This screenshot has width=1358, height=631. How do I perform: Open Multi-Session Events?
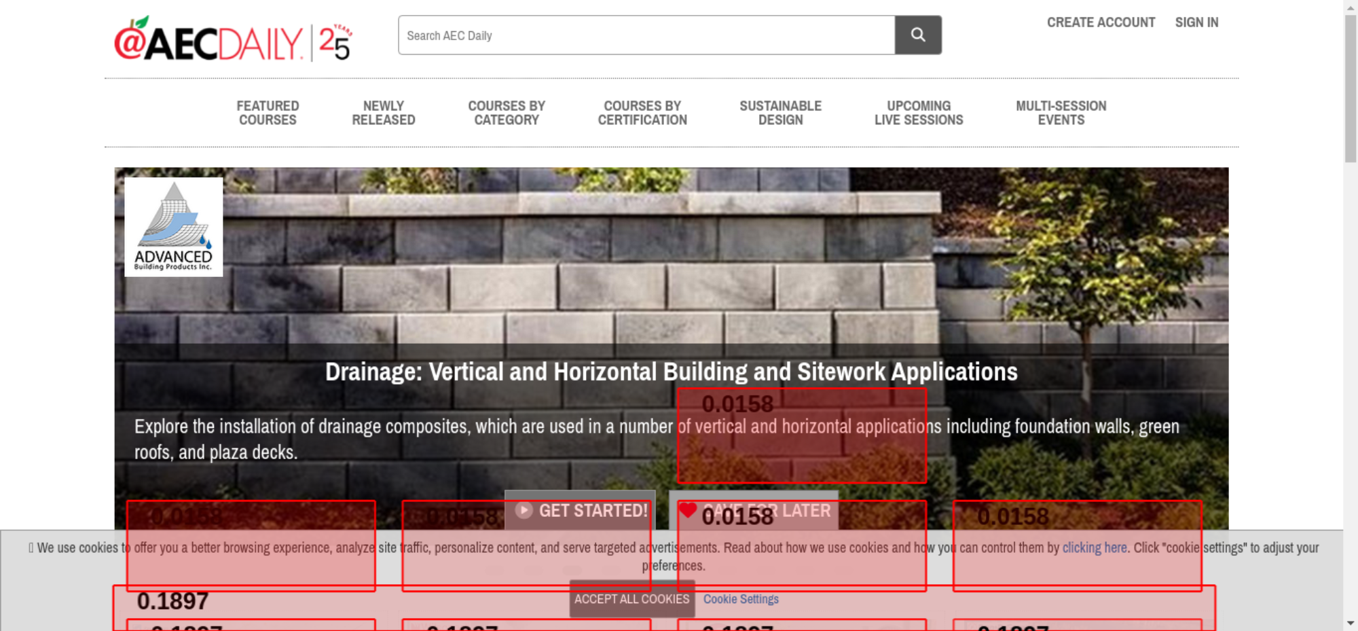(x=1061, y=113)
